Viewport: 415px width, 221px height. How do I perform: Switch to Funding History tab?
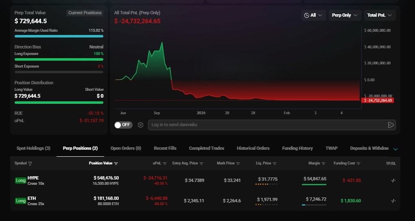click(297, 148)
